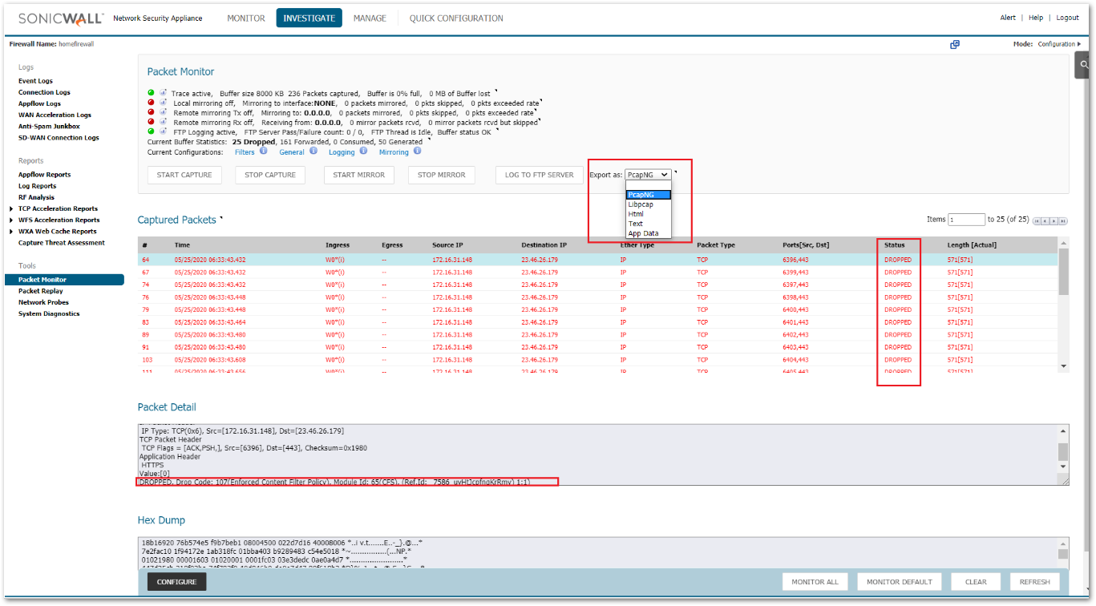Screen dimensions: 1096x606
Task: Open the search panel magnifier icon
Action: [x=1085, y=65]
